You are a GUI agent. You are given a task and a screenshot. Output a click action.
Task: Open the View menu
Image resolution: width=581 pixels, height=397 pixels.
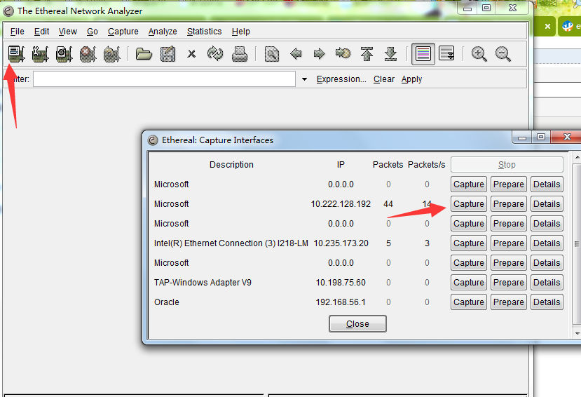click(x=68, y=32)
